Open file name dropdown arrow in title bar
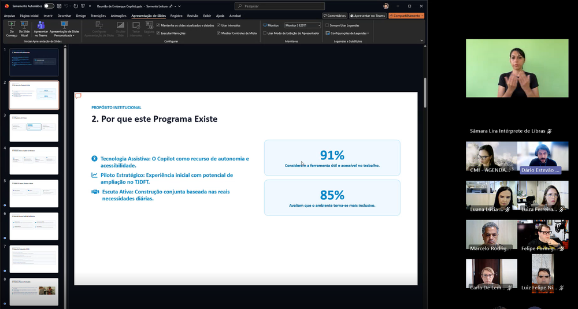The height and width of the screenshot is (309, 578). (x=180, y=6)
